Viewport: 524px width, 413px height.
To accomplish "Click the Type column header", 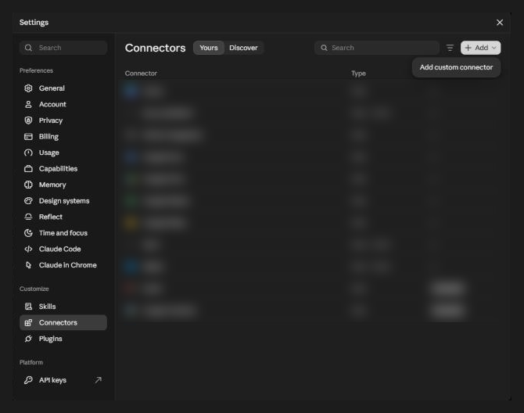I will coord(358,74).
